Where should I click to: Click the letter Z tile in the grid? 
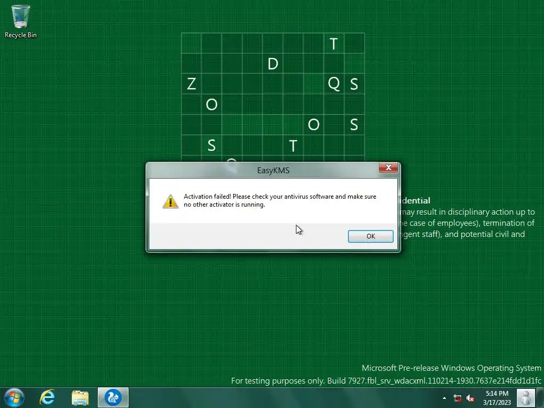[191, 84]
